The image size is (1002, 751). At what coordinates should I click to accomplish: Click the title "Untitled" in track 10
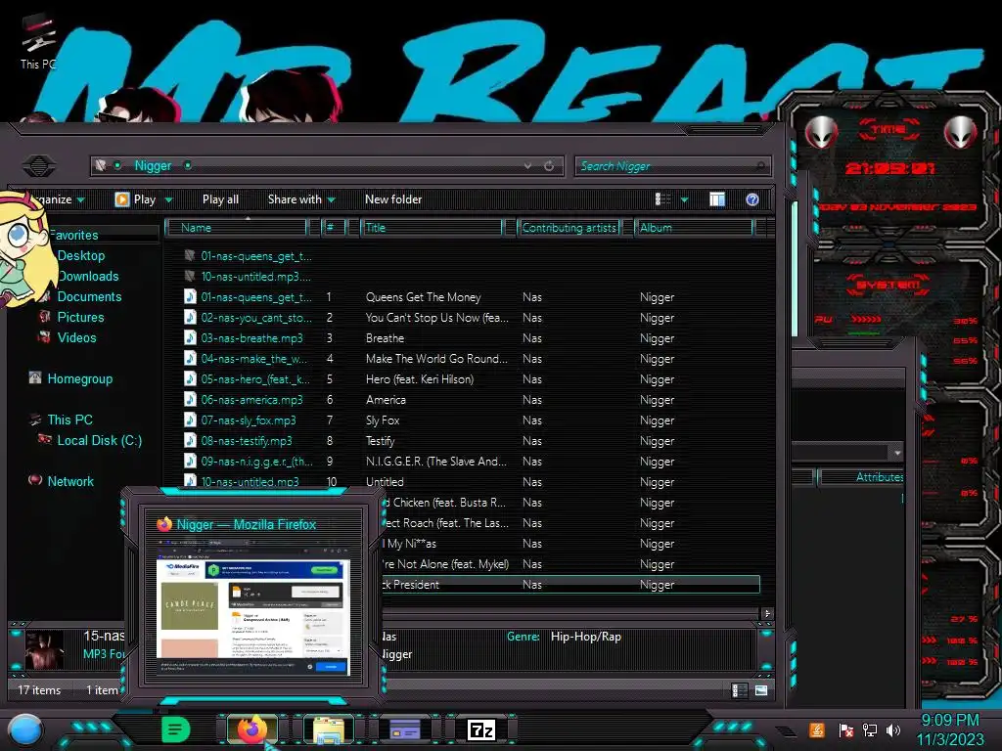click(385, 481)
